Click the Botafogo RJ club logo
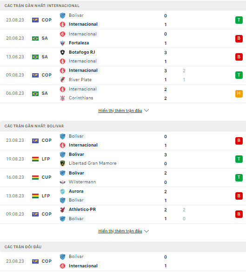Viewport: 246px width, 272px height. 62,52
